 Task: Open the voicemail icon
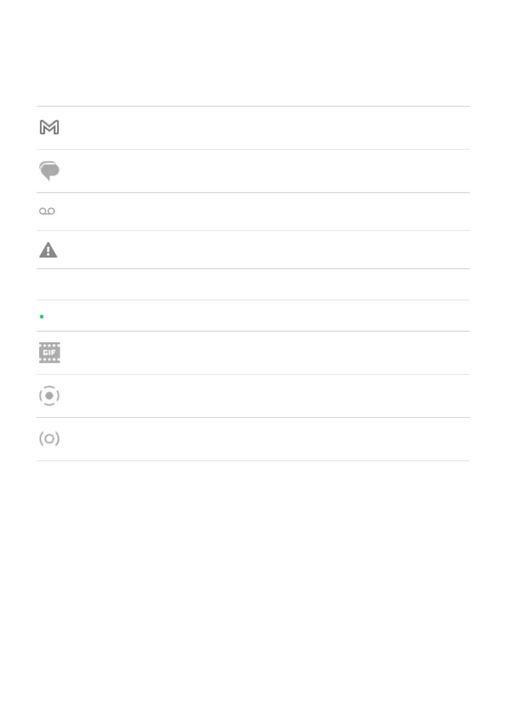click(47, 211)
